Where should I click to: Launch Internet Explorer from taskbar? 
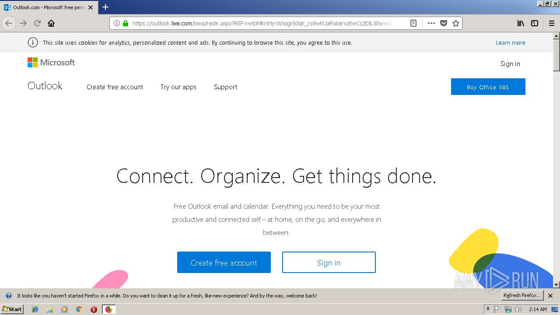pos(35,309)
